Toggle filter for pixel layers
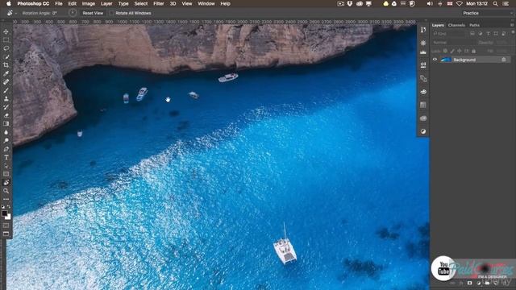516x290 pixels. tap(472, 34)
